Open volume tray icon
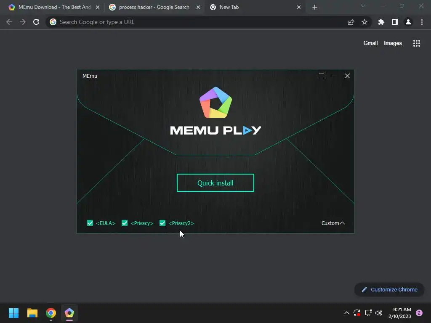This screenshot has height=323, width=431. coord(379,313)
